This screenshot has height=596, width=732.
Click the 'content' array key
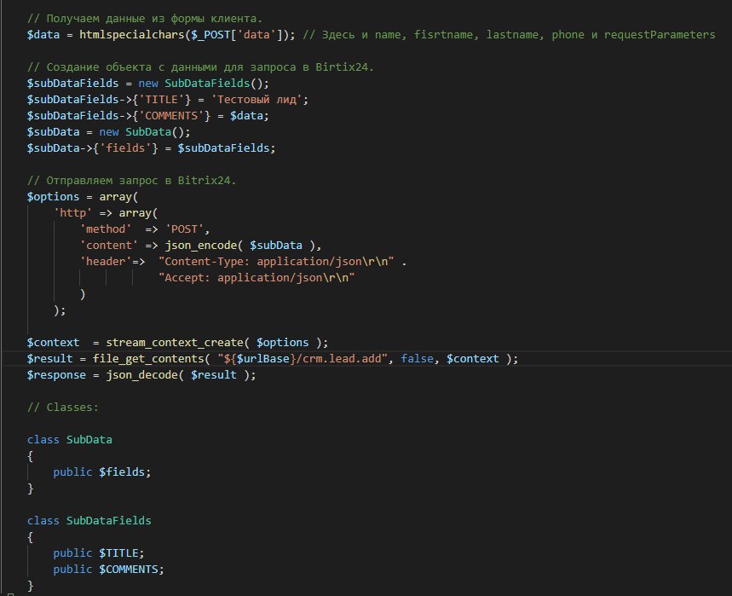coord(109,246)
